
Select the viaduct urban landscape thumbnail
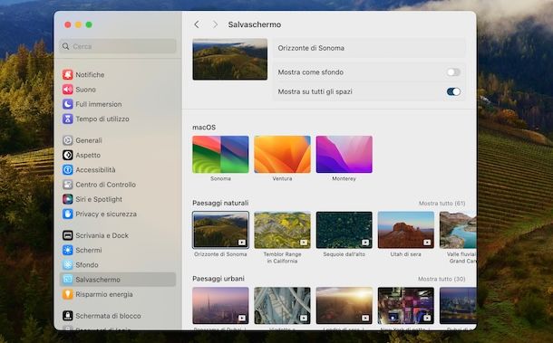(282, 305)
